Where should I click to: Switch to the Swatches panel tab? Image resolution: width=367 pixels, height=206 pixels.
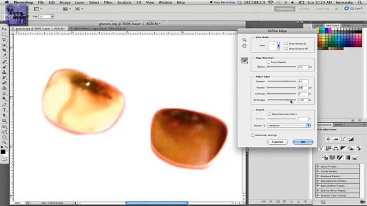[x=332, y=25]
